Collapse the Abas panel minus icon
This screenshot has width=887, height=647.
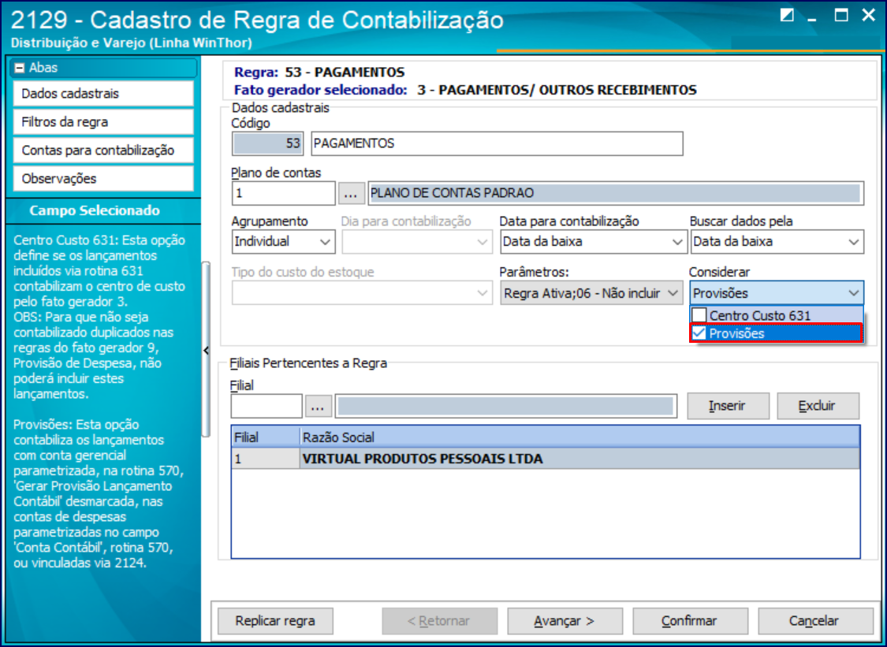(20, 68)
